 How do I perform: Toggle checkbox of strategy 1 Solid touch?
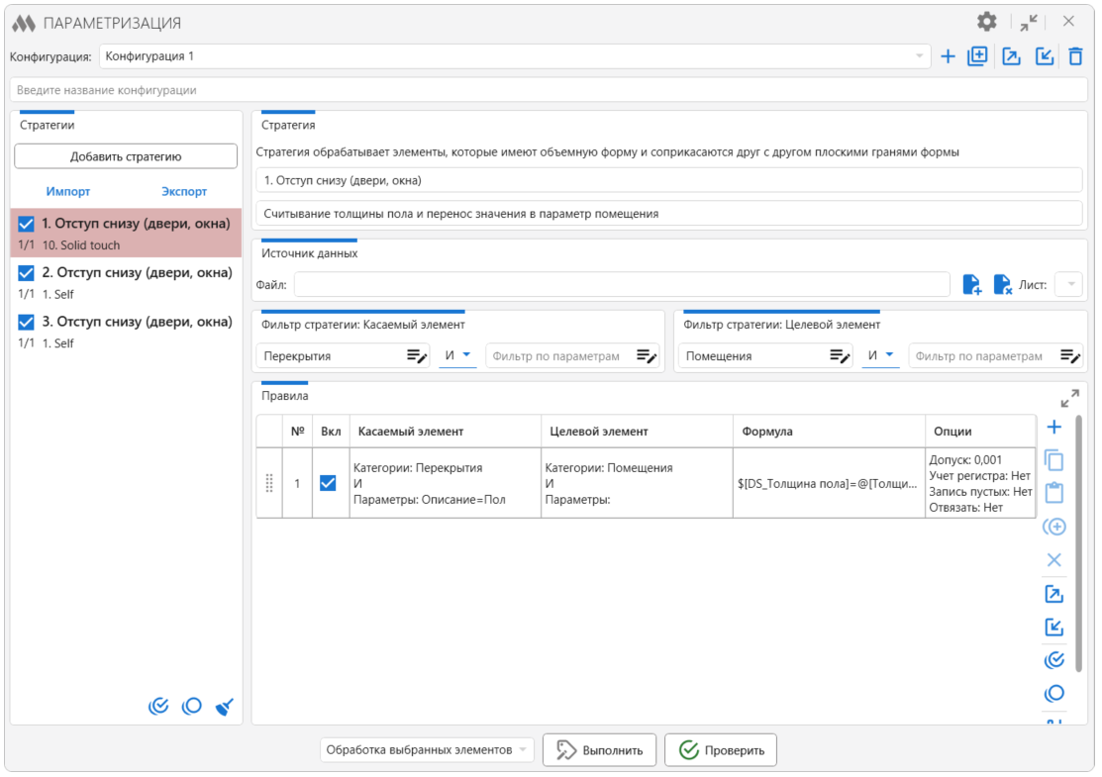click(26, 224)
